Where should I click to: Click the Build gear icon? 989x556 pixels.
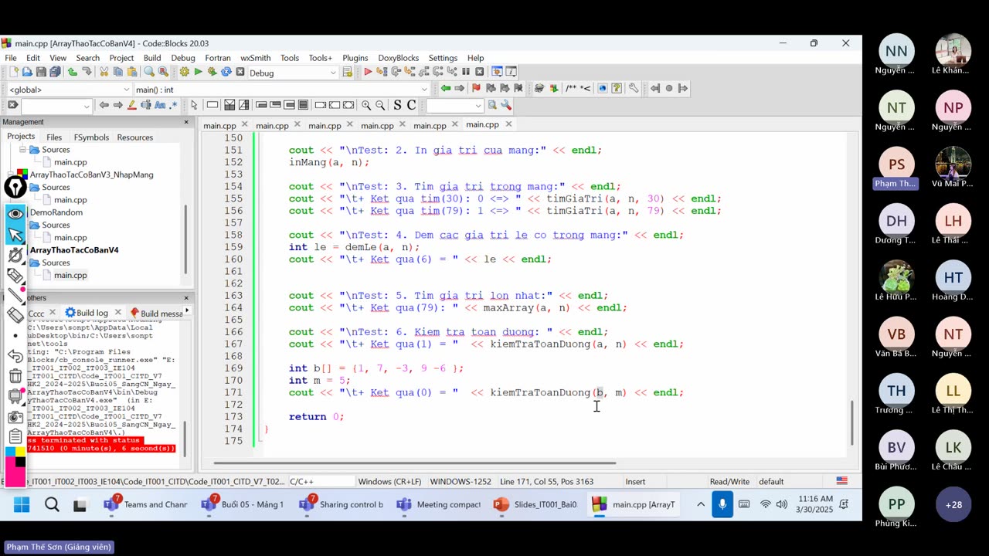(184, 72)
